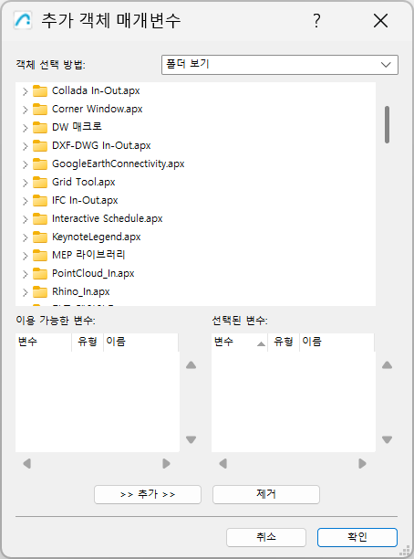Screen dimensions: 414x559
Task: Click the down arrow beside available parameters list
Action: (x=191, y=439)
